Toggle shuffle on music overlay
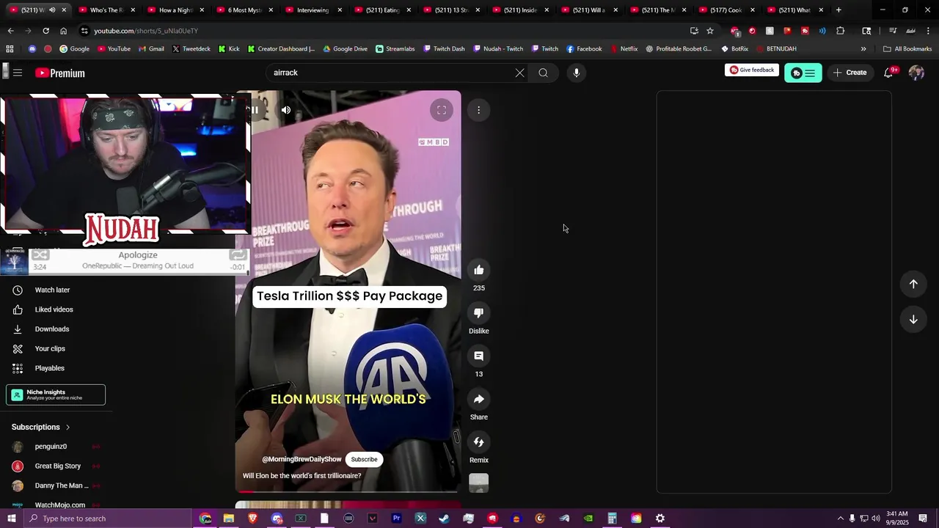The image size is (939, 528). tap(40, 254)
